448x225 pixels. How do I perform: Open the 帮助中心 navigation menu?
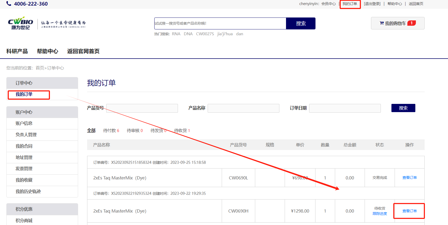pos(48,51)
